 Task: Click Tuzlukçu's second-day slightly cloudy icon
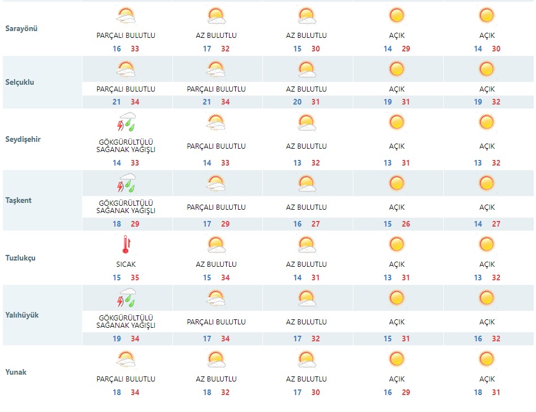coord(216,245)
